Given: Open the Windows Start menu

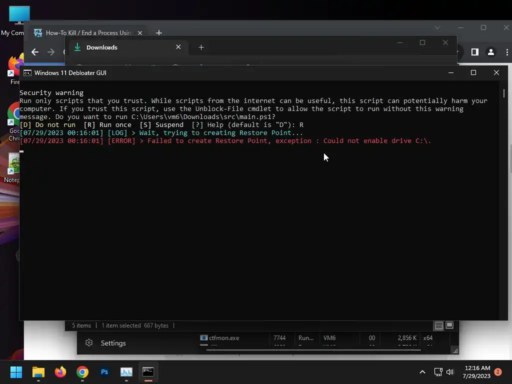Looking at the screenshot, I should [16, 372].
